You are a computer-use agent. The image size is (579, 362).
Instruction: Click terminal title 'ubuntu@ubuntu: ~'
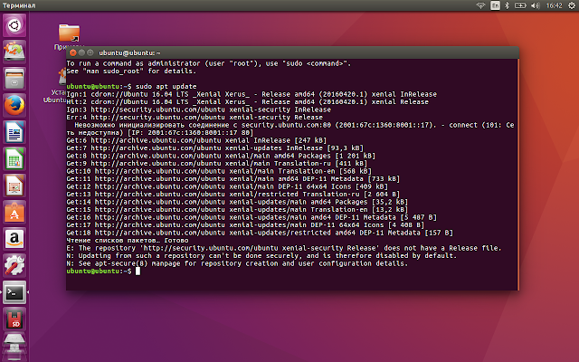tap(129, 52)
